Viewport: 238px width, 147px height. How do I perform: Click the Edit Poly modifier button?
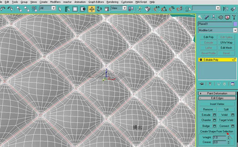pos(209,37)
